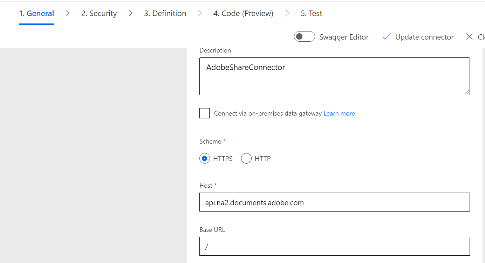This screenshot has height=263, width=485.
Task: Select the HTTPS scheme radio button
Action: [x=204, y=158]
